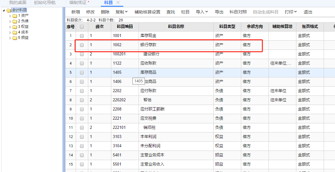
Task: Click the 辅助核算设置 button
Action: [x=147, y=12]
